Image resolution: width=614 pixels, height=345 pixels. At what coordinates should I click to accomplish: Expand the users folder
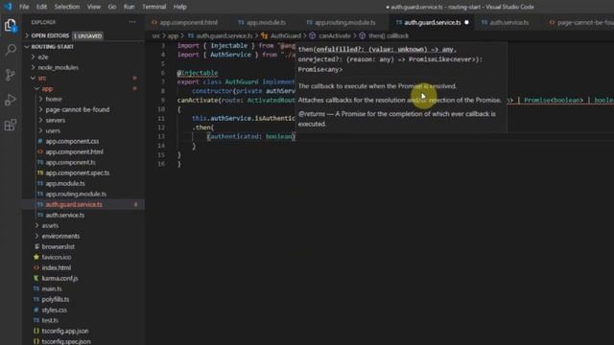coord(53,130)
